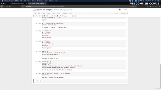Image resolution: width=161 pixels, height=90 pixels.
Task: Interrupt the kernel with the stop icon
Action: tap(58, 16)
